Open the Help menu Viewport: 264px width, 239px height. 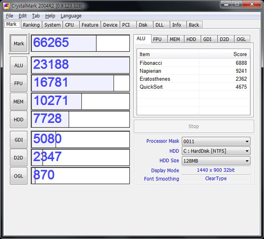point(50,16)
